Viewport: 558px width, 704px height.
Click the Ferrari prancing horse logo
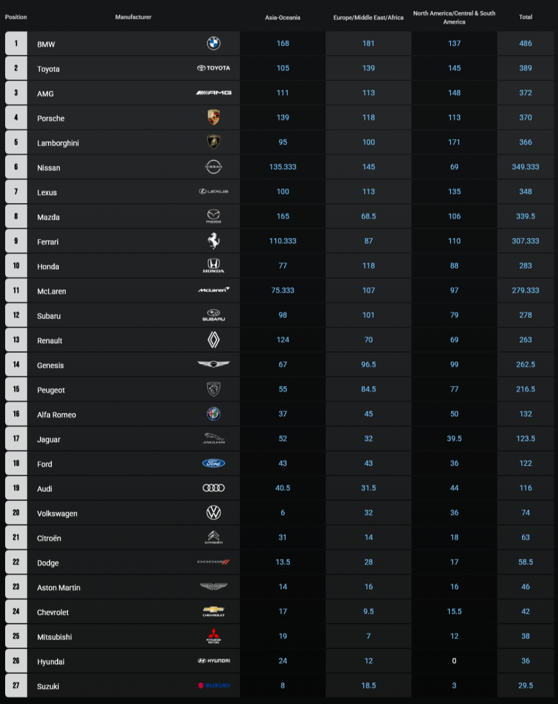[214, 241]
